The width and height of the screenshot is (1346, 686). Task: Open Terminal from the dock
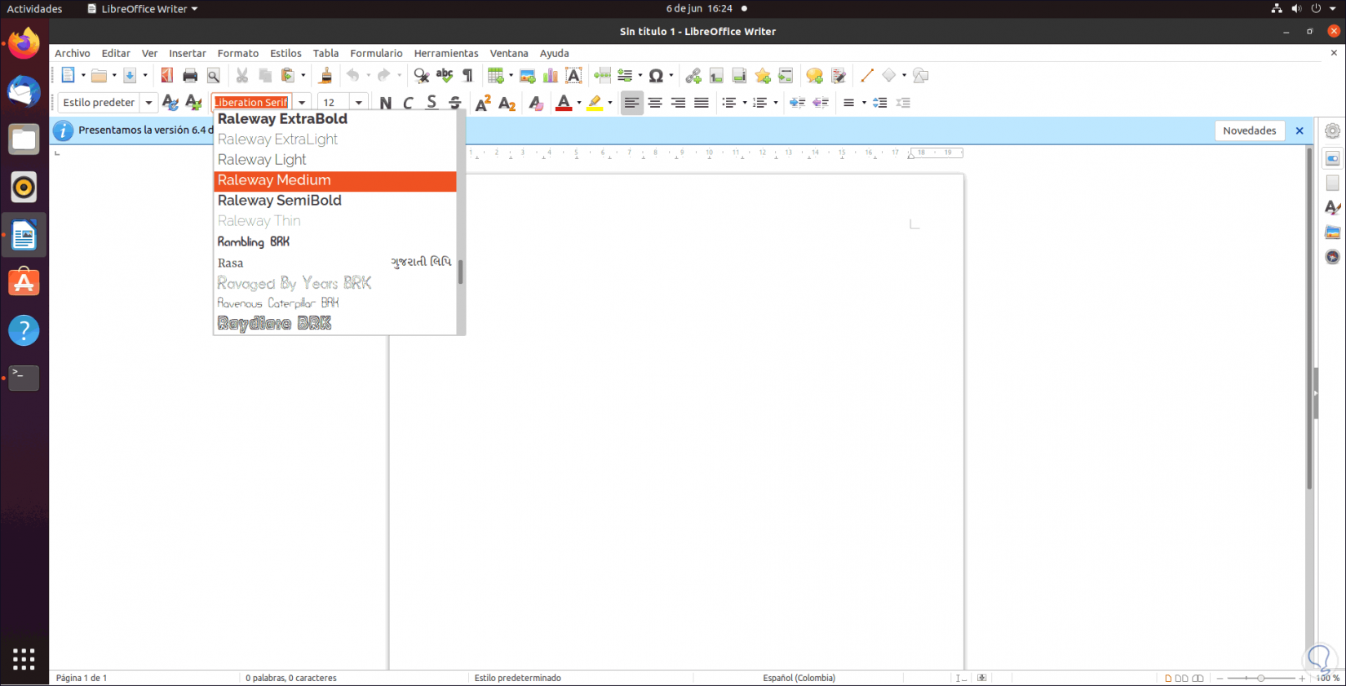point(24,378)
